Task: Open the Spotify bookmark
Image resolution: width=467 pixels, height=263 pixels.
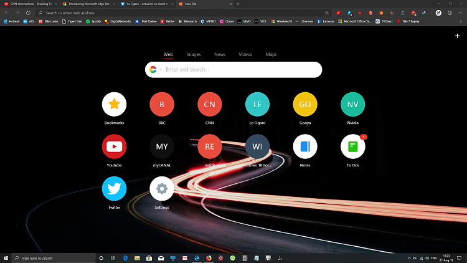Action: click(x=93, y=21)
